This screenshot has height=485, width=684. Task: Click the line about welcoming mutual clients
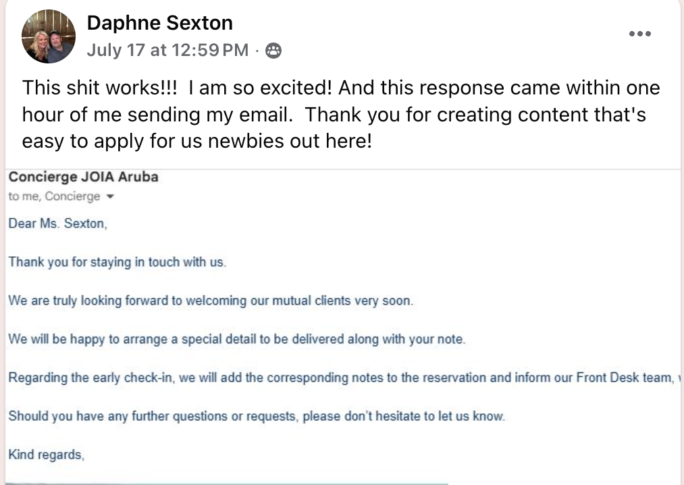tap(211, 301)
